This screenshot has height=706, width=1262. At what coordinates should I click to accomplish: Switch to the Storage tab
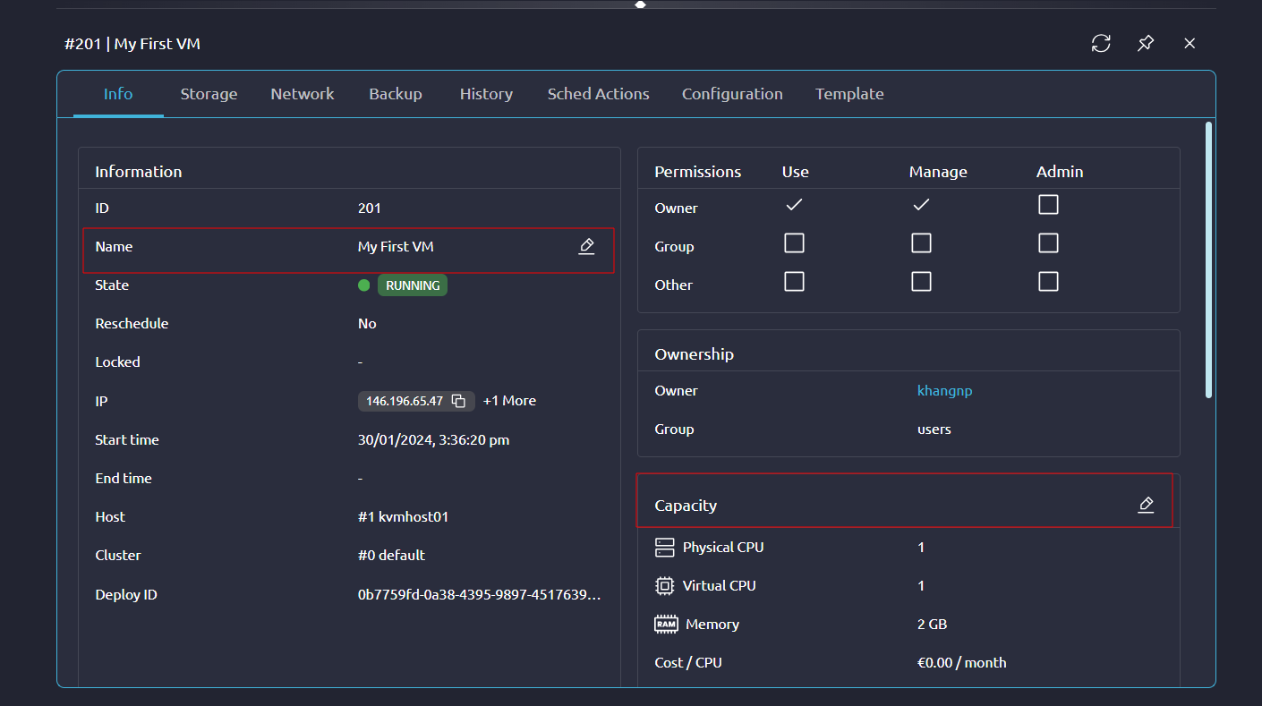(x=209, y=94)
